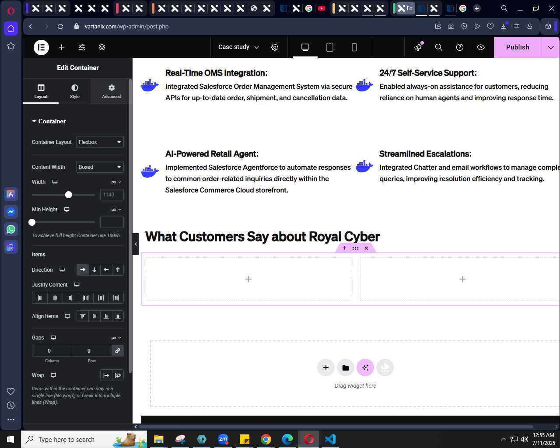This screenshot has height=448, width=560.
Task: Set Justify Content to start
Action: point(40,298)
